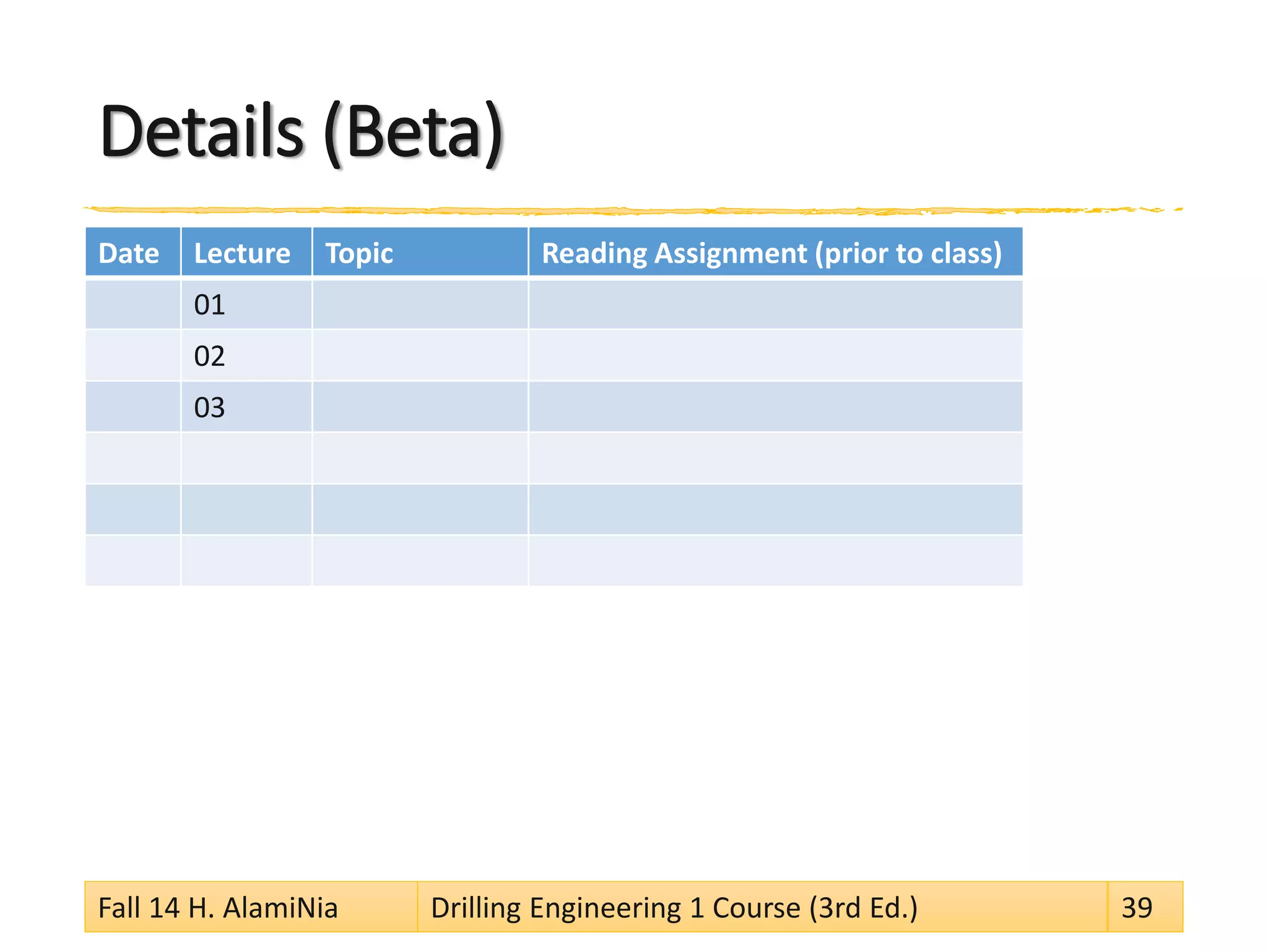Click the empty Topic cell in row 01
1268x951 pixels.
tap(420, 305)
